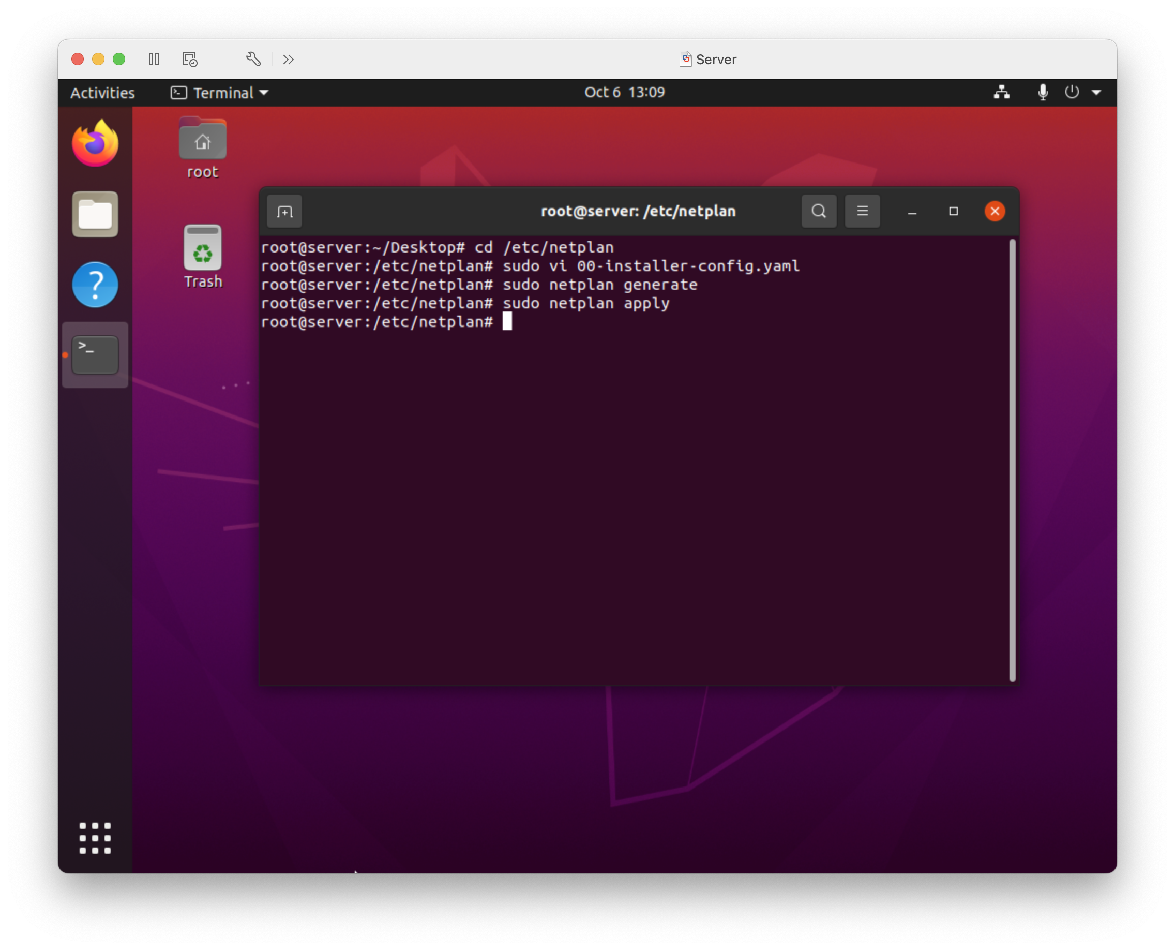The height and width of the screenshot is (950, 1175).
Task: Launch the Help app from dock
Action: [95, 285]
